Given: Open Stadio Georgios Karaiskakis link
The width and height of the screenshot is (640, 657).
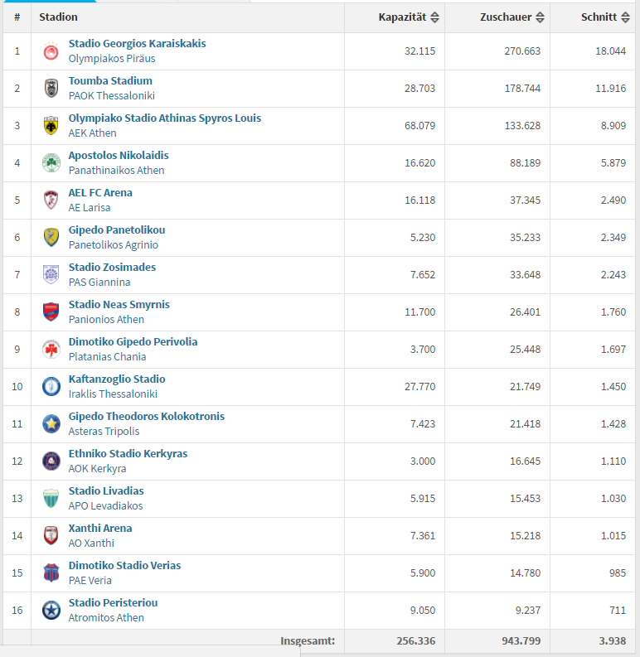Looking at the screenshot, I should coord(137,44).
